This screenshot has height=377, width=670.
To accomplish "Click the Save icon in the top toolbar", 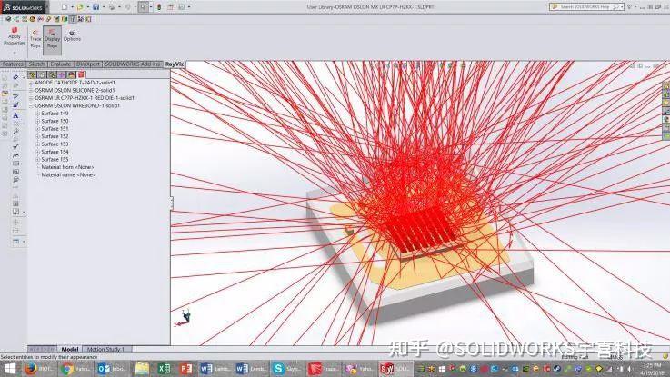I will tap(95, 7).
